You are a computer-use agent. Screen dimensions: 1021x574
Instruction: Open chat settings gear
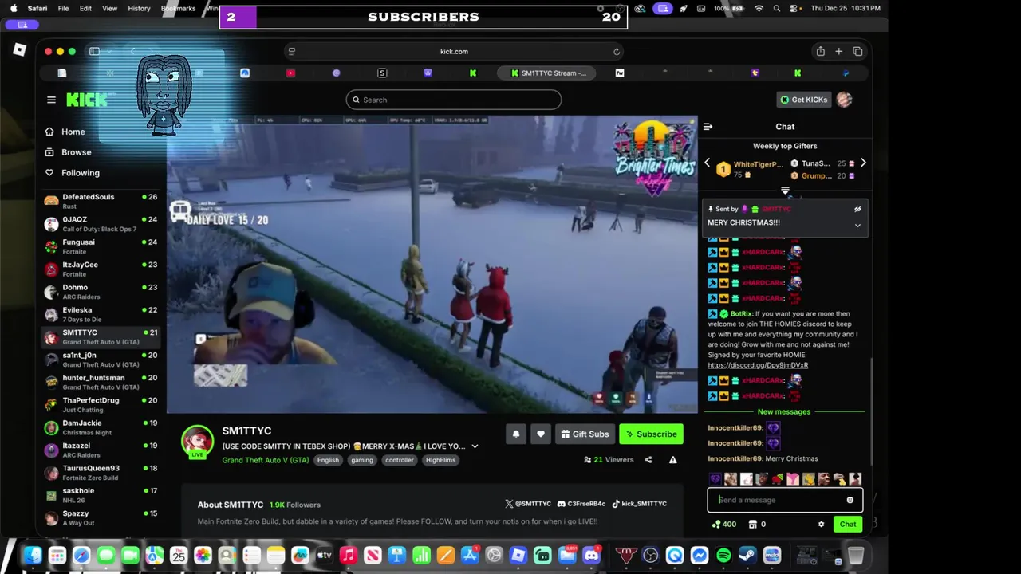tap(821, 525)
